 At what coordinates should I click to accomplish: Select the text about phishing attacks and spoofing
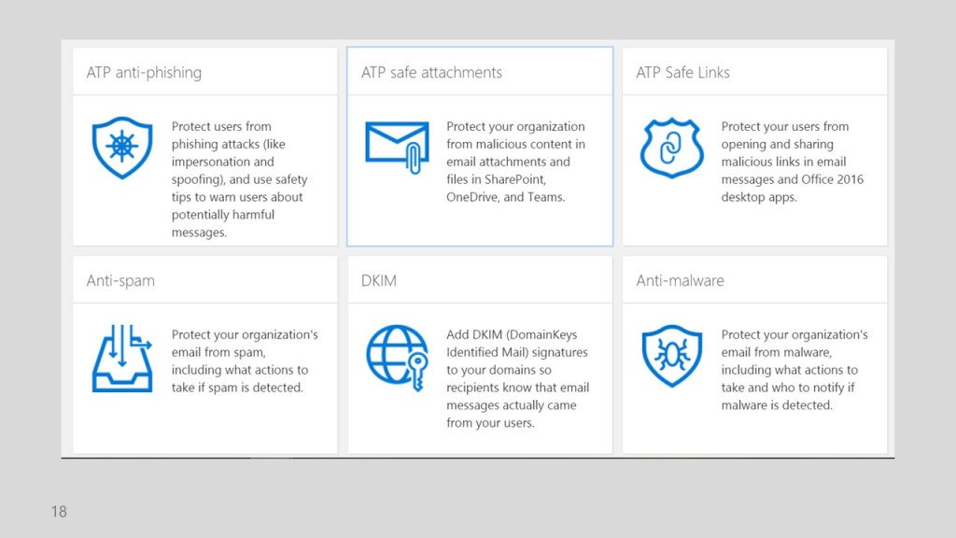(x=240, y=179)
